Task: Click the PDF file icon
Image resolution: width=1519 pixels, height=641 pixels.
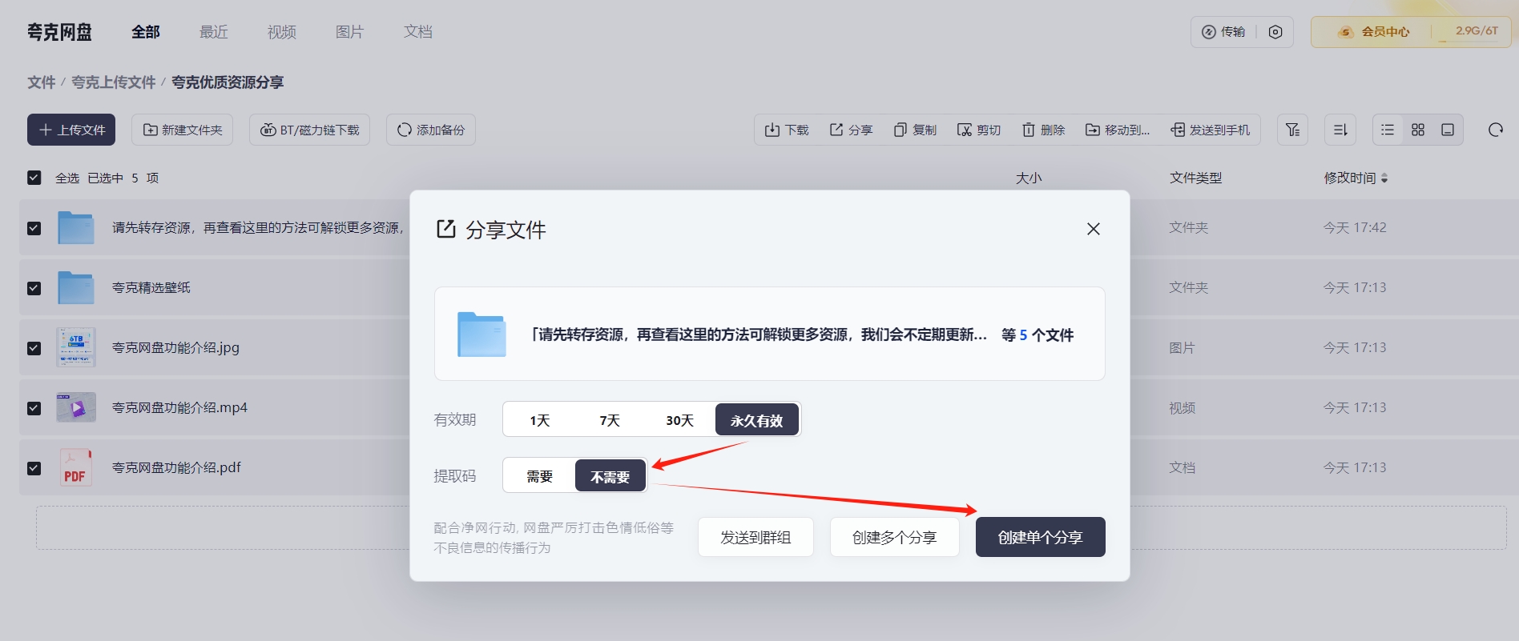Action: [76, 467]
